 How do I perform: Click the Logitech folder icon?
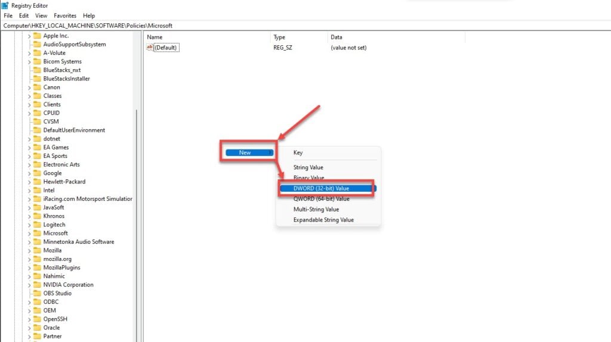(37, 225)
